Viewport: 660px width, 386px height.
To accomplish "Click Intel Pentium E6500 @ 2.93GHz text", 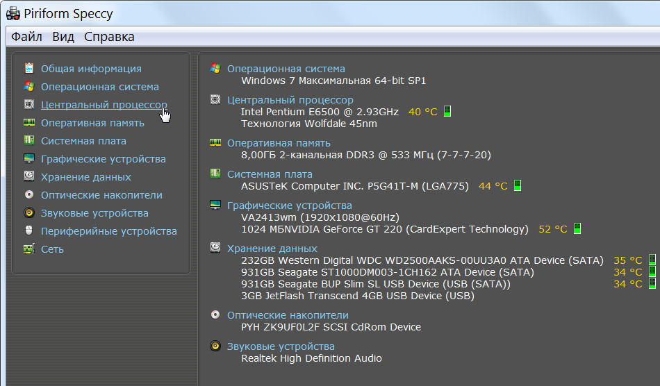I will pyautogui.click(x=320, y=112).
